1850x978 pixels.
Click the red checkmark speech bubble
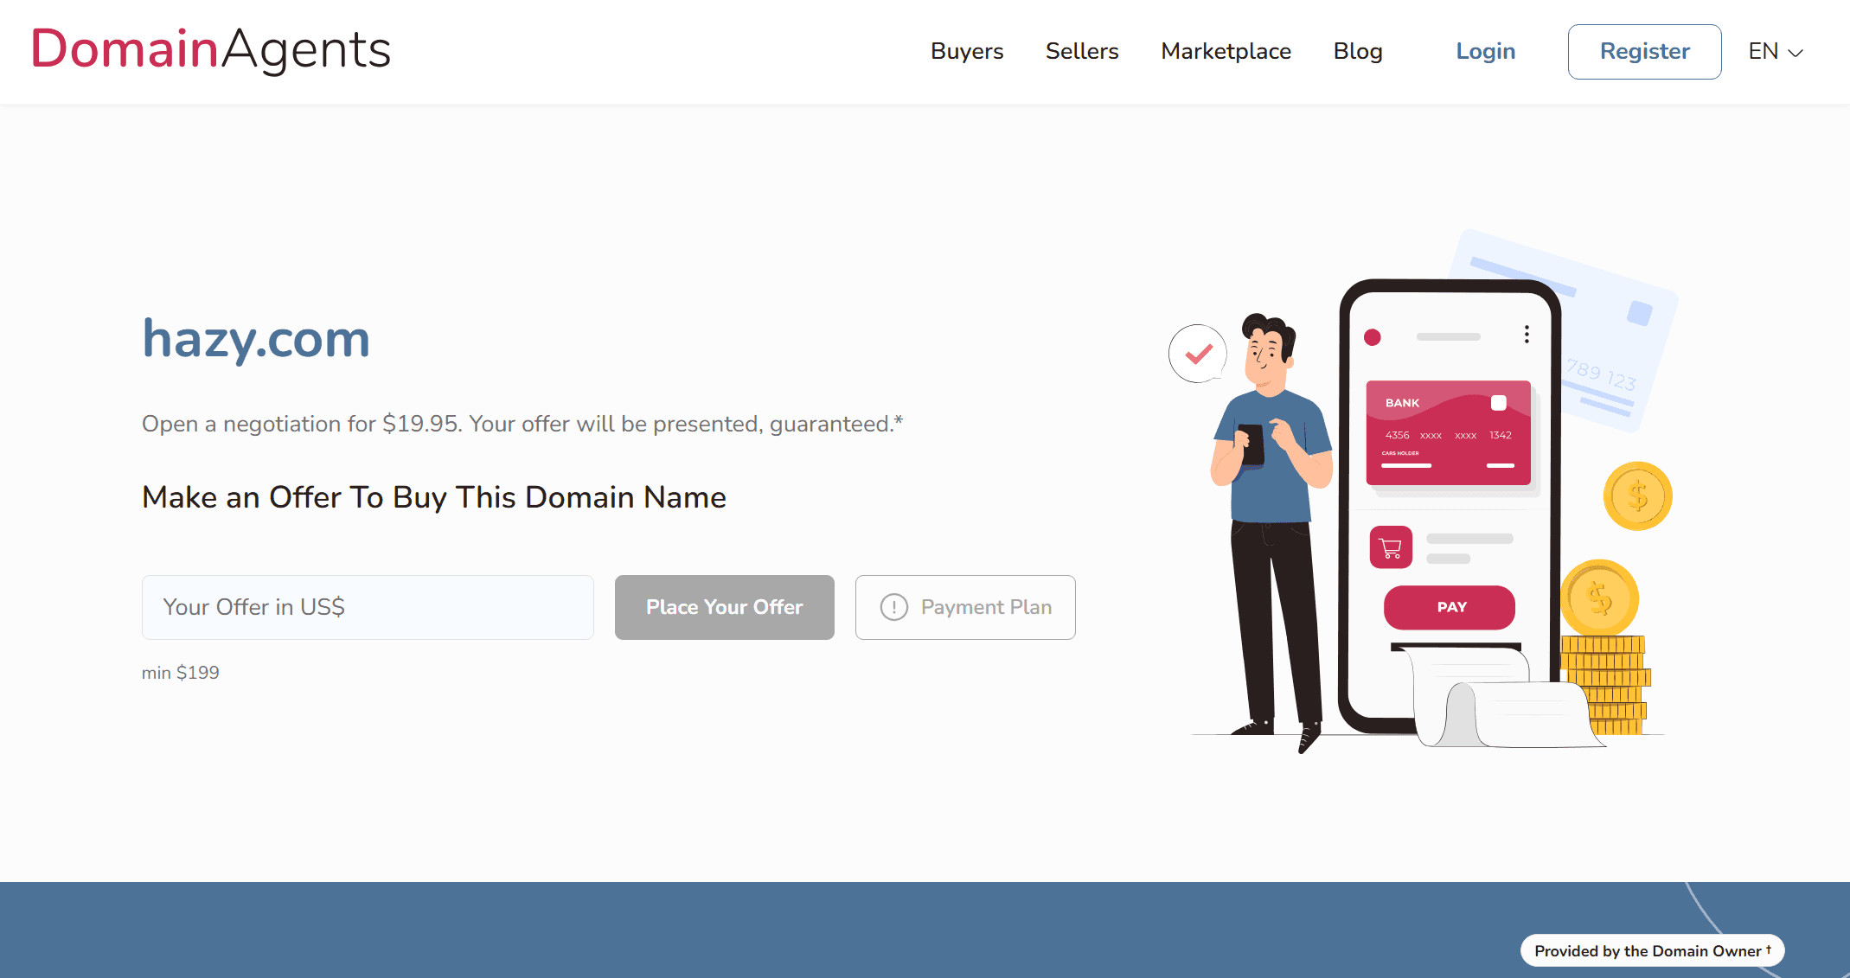[x=1198, y=353]
